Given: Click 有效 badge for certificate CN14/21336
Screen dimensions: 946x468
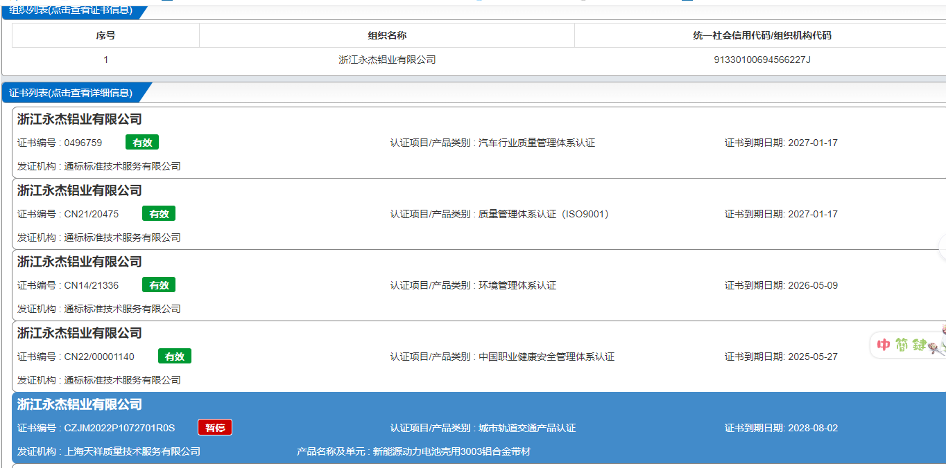Looking at the screenshot, I should click(159, 285).
